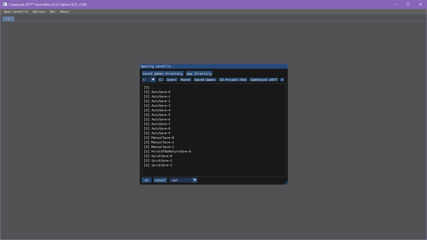Select the AutoSave-3 folder
The image size is (427, 240).
coord(213,106)
